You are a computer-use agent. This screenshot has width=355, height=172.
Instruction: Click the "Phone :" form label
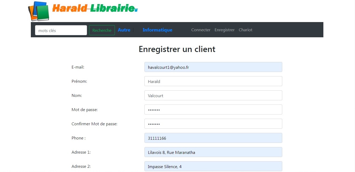(79, 138)
